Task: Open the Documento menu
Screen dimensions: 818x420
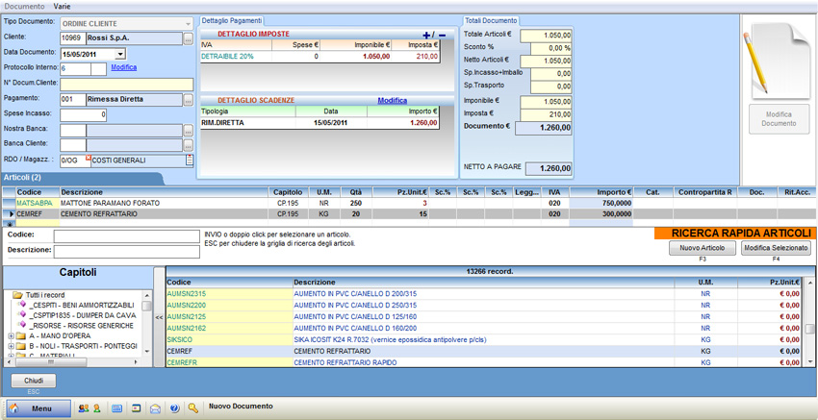Action: pos(24,6)
